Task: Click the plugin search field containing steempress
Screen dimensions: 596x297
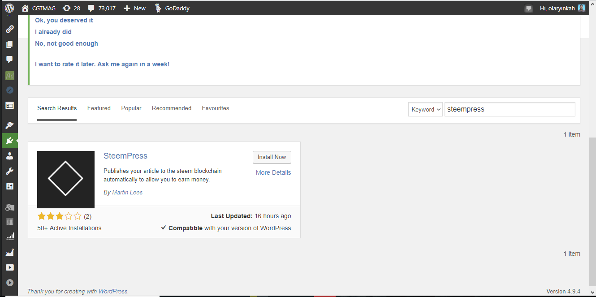Action: tap(510, 109)
